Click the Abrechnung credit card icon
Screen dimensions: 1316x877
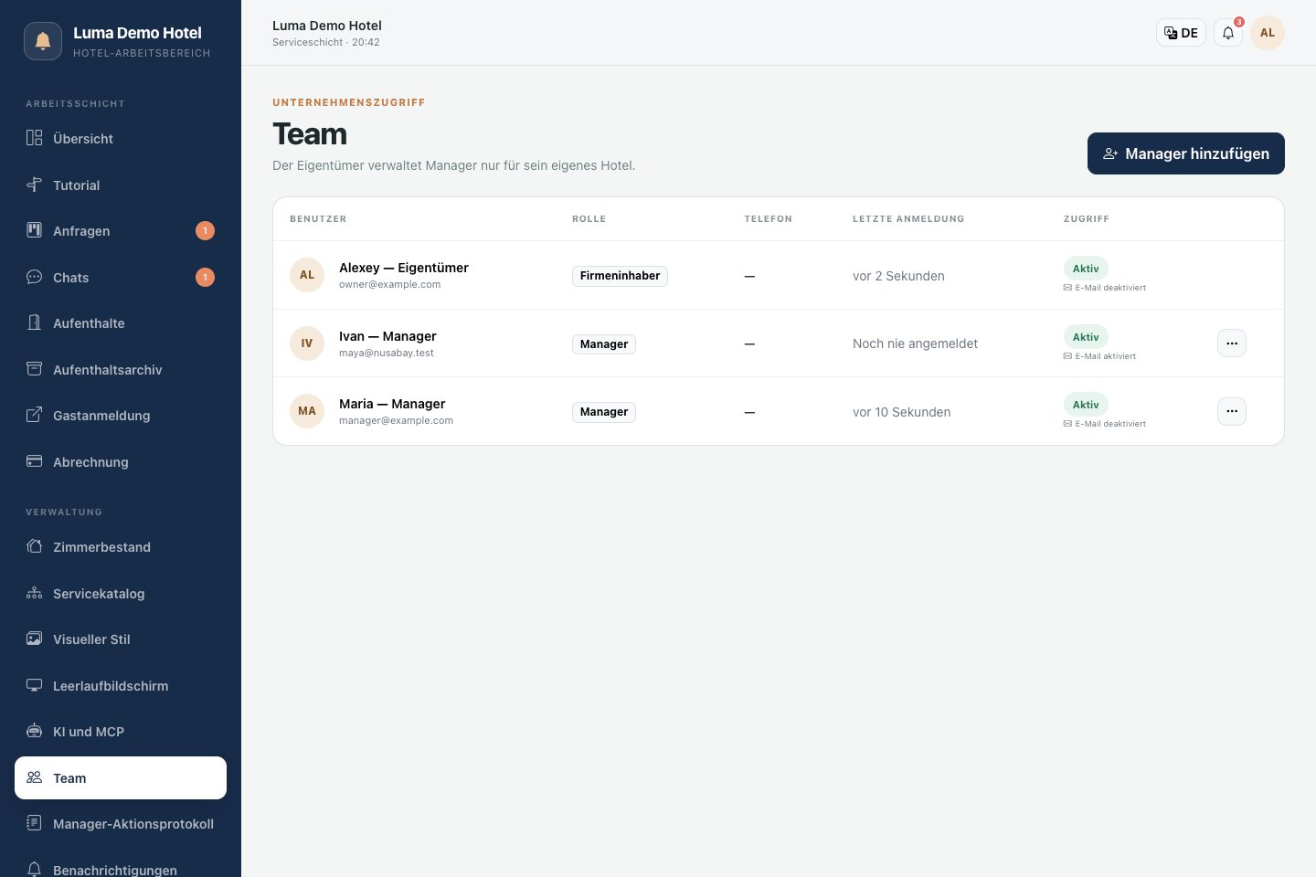pos(34,461)
